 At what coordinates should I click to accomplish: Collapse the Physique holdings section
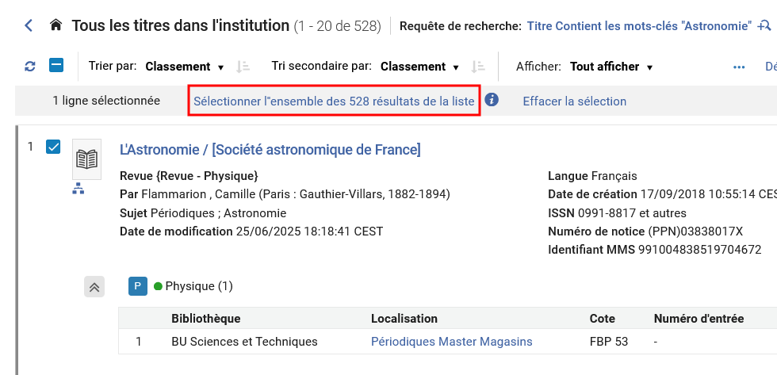point(94,287)
